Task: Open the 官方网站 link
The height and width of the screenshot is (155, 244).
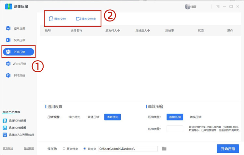Action: coord(8,148)
